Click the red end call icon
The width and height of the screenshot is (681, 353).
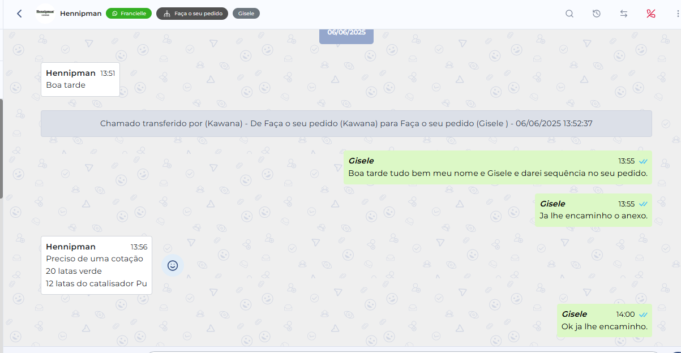click(x=651, y=14)
